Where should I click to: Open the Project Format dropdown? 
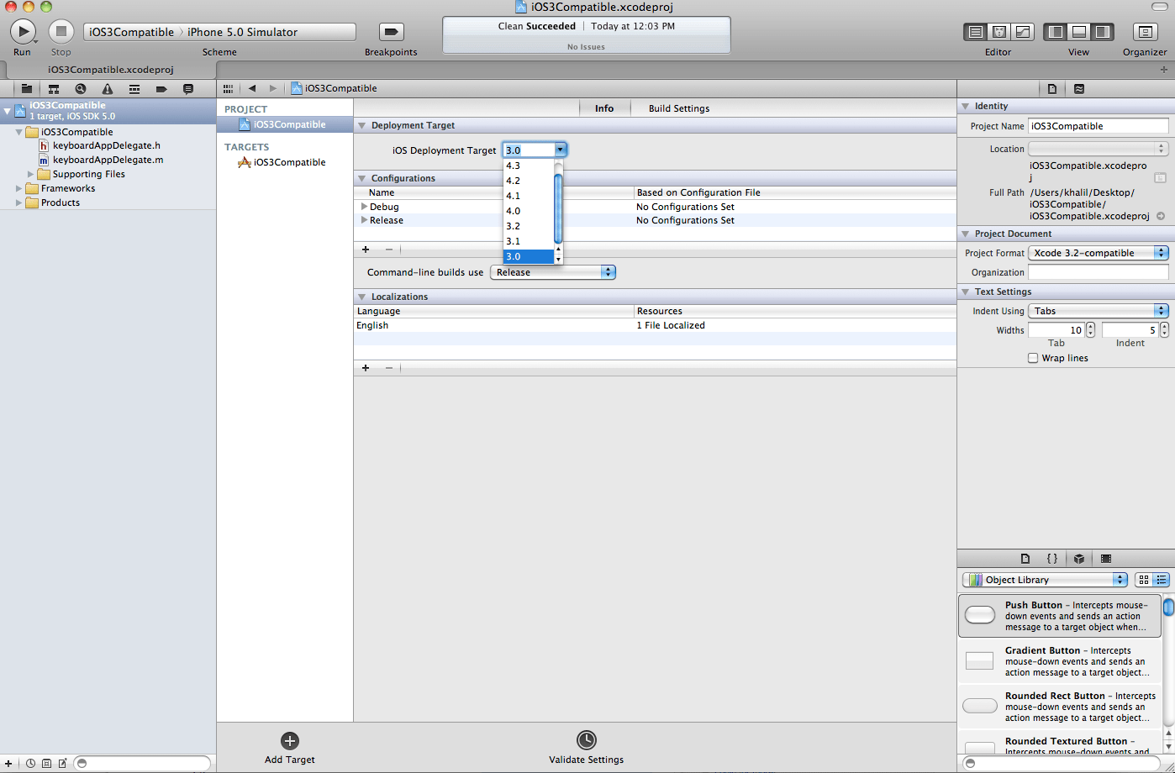[x=1099, y=253]
